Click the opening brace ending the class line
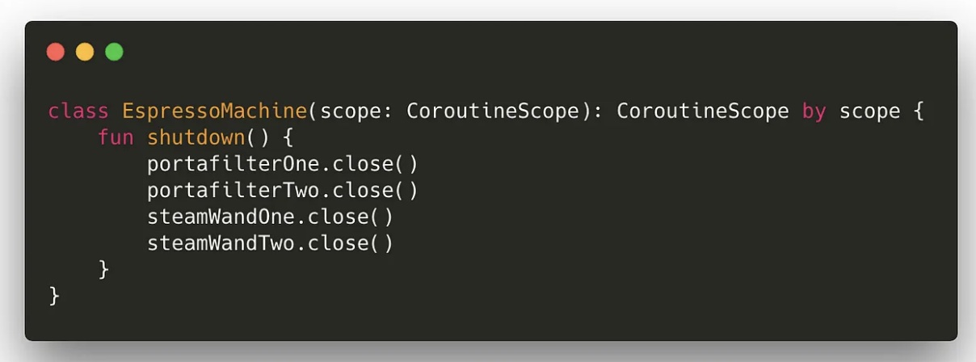This screenshot has height=362, width=976. [919, 111]
